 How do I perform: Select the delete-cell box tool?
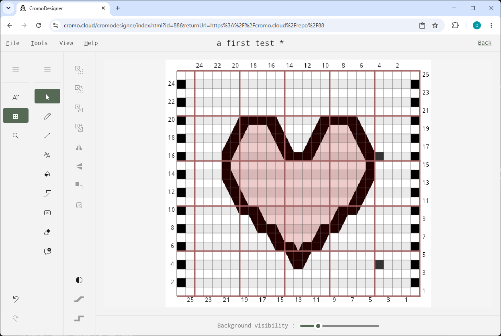tap(47, 213)
